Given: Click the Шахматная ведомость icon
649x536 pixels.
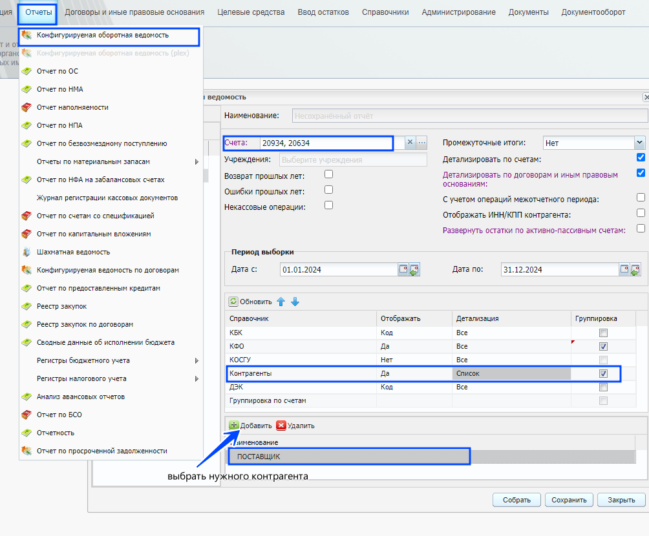Looking at the screenshot, I should coord(27,252).
